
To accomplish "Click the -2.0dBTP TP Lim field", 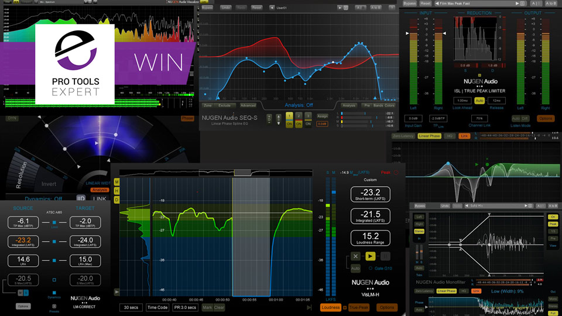I will [x=438, y=119].
